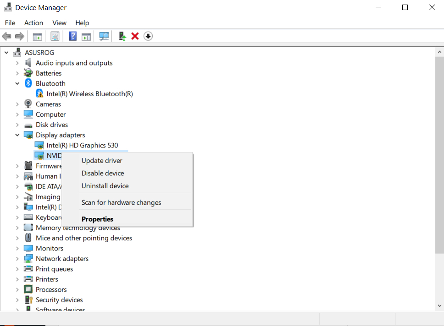Click the Cameras webcam icon
The width and height of the screenshot is (444, 326).
pos(28,104)
